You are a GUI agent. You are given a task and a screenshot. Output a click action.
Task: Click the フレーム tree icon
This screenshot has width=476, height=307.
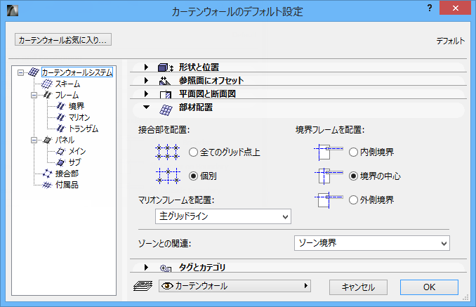tap(47, 95)
